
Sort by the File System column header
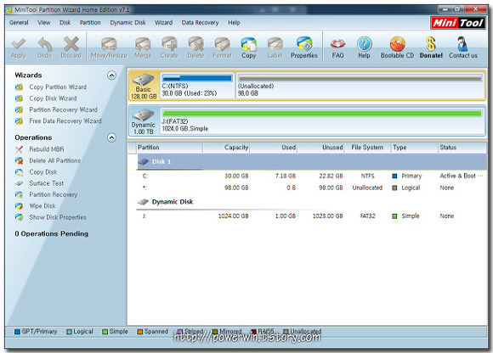coord(367,148)
